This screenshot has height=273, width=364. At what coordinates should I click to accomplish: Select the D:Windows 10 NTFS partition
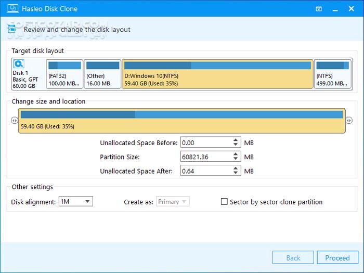click(x=217, y=74)
